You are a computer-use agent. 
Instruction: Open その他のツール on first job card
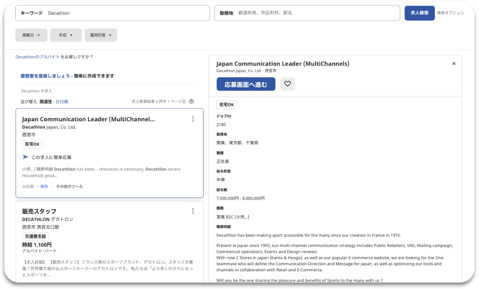pos(70,187)
